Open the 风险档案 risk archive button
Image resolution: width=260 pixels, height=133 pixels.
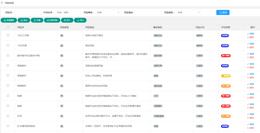(x=52, y=20)
